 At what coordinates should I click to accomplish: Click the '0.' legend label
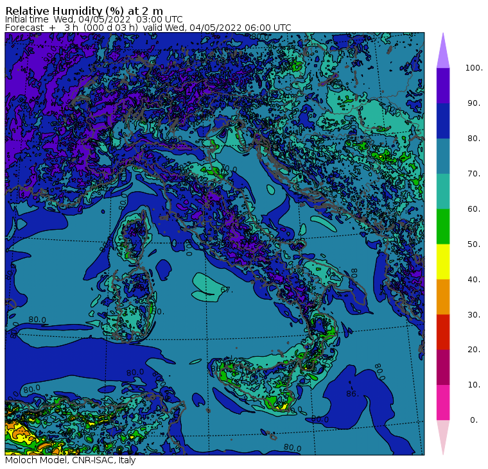click(x=474, y=420)
